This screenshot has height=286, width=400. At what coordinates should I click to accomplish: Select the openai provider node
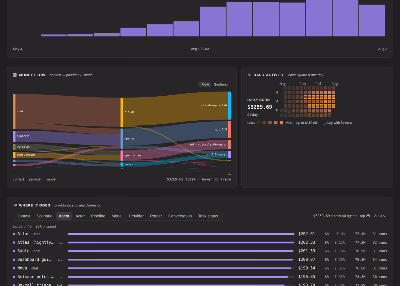[x=122, y=139]
